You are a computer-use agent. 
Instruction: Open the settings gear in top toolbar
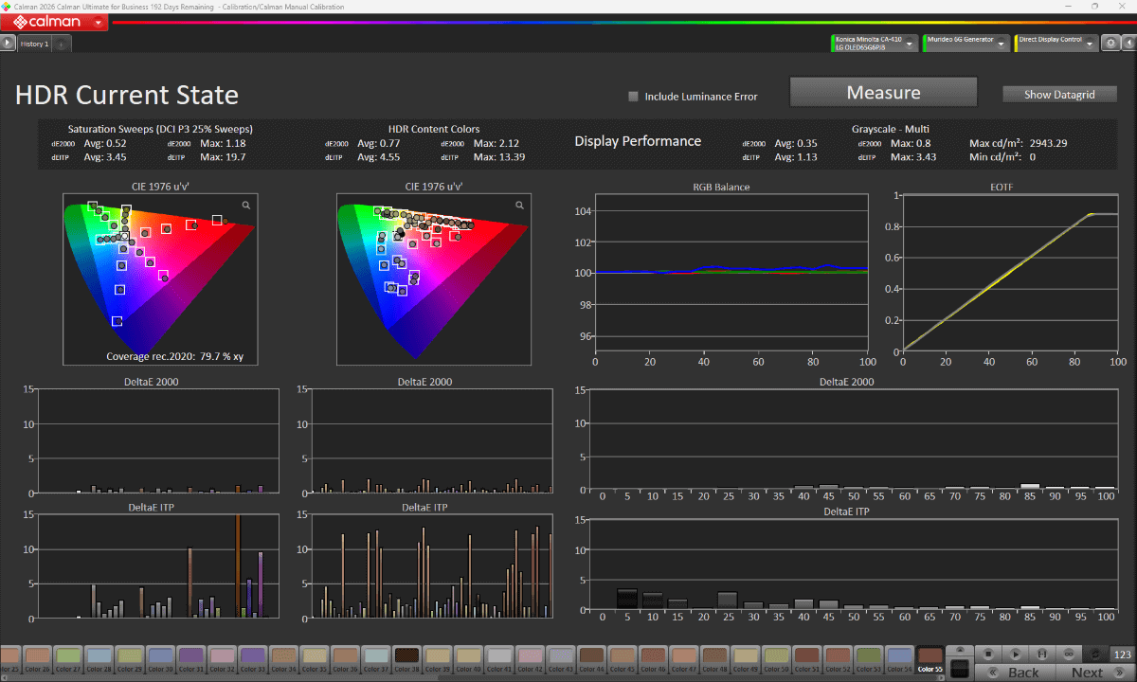coord(1110,43)
